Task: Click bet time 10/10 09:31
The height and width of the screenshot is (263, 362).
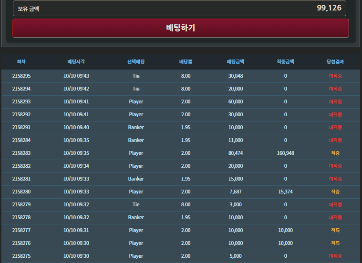Action: pyautogui.click(x=76, y=230)
